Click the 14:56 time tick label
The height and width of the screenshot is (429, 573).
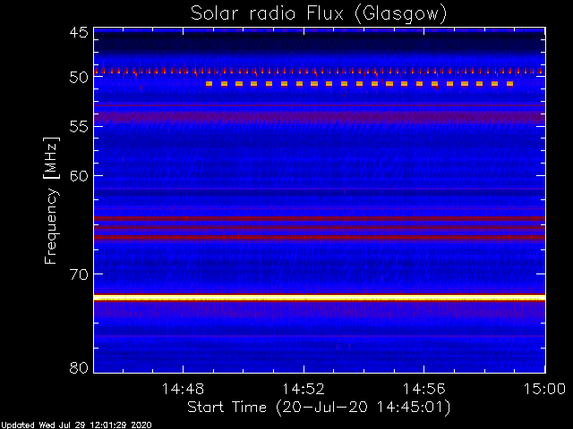(x=423, y=389)
